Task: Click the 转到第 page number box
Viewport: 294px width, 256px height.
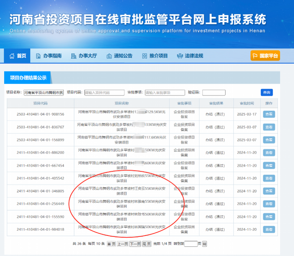Action: pos(191,244)
